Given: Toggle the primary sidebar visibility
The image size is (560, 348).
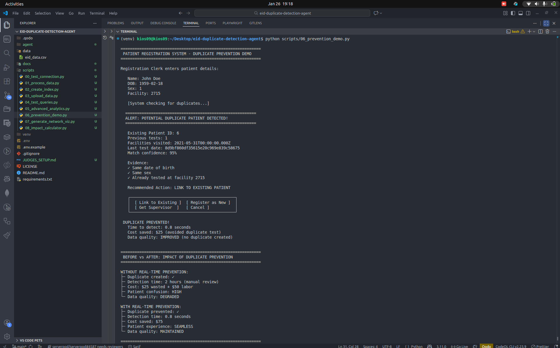Looking at the screenshot, I should pos(513,13).
